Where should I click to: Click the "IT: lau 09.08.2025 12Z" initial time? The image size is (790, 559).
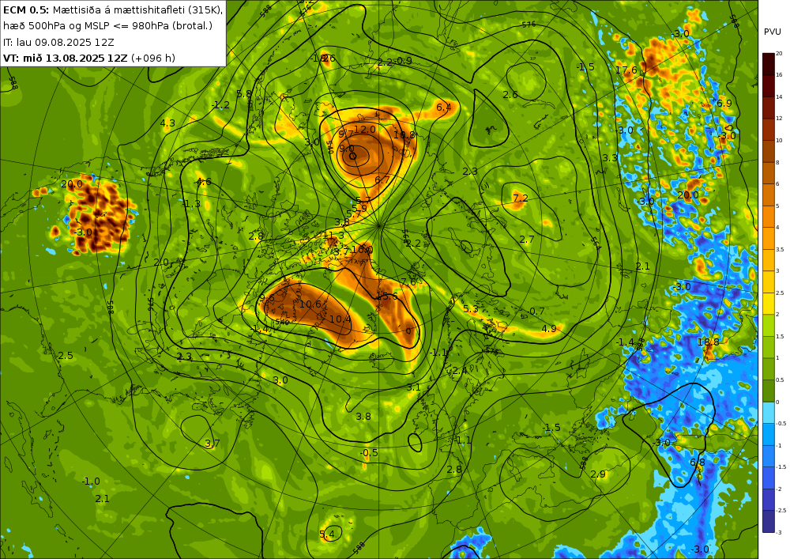[x=58, y=42]
